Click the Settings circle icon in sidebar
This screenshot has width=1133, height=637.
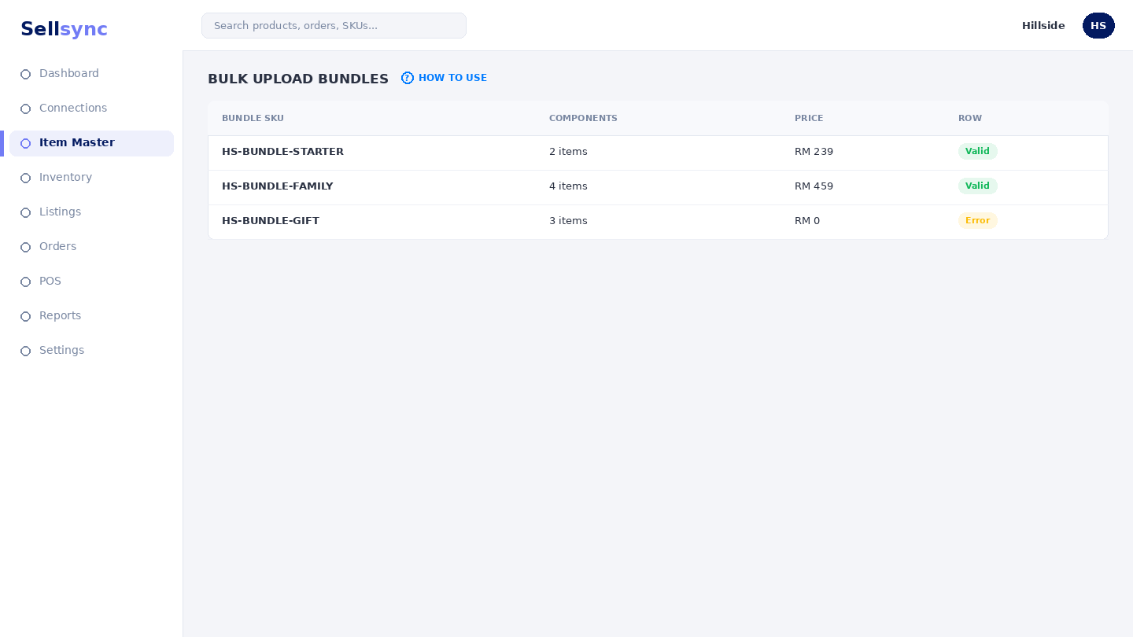click(x=25, y=351)
